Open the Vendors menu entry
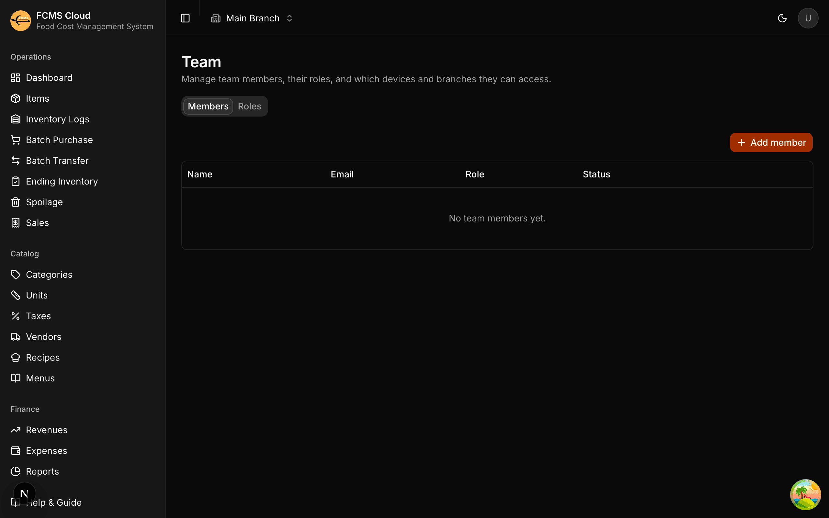The width and height of the screenshot is (829, 518). 83,337
